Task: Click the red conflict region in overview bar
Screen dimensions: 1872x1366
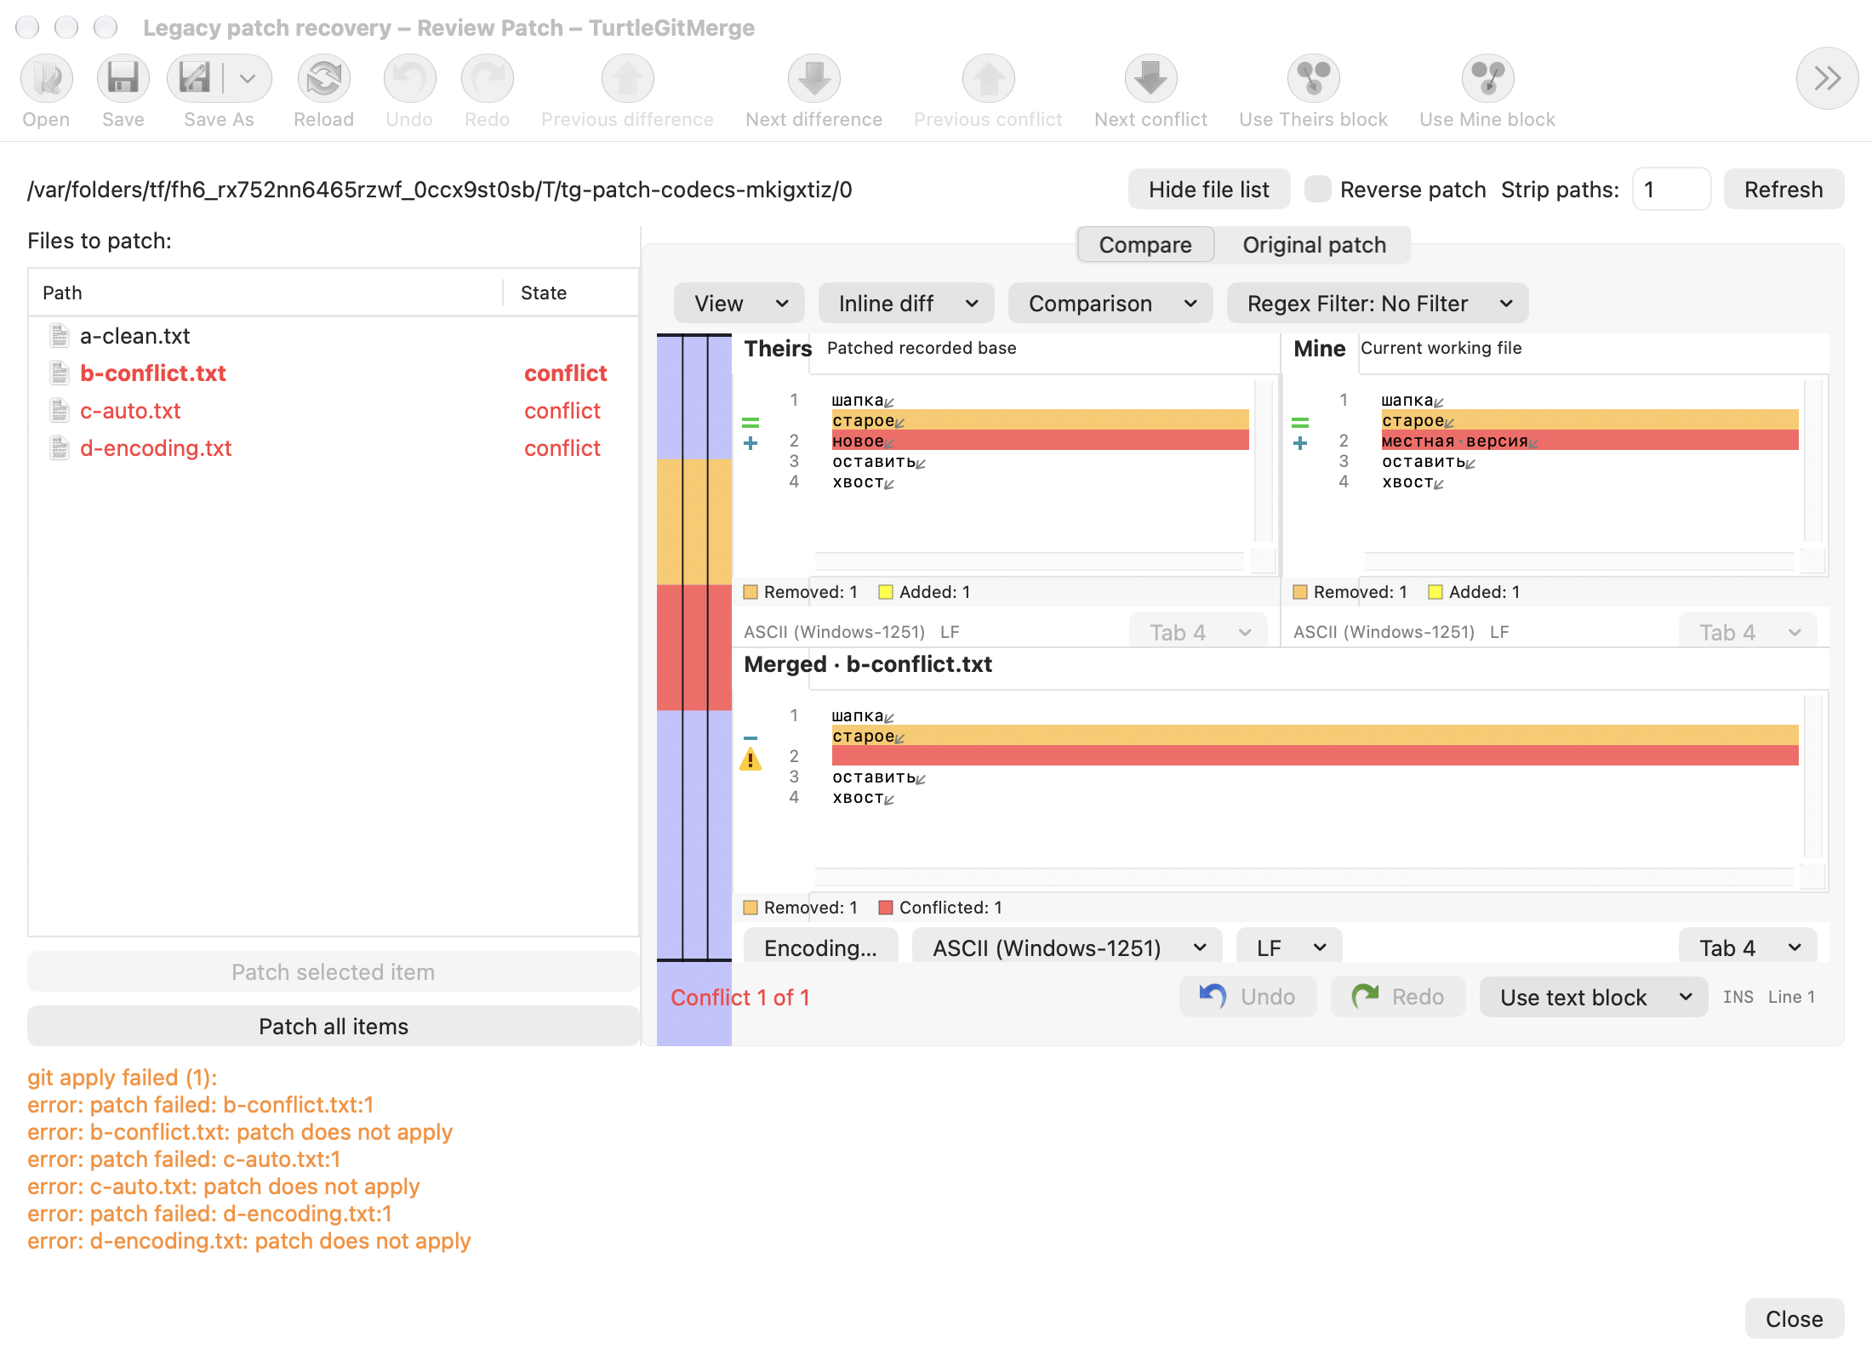Action: point(694,647)
